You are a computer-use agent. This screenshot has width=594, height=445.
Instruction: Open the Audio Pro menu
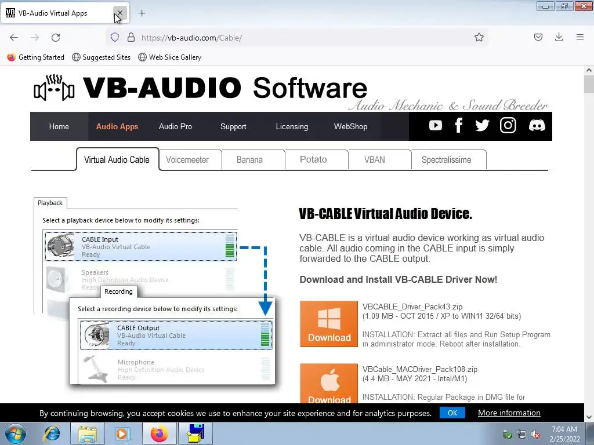point(175,126)
